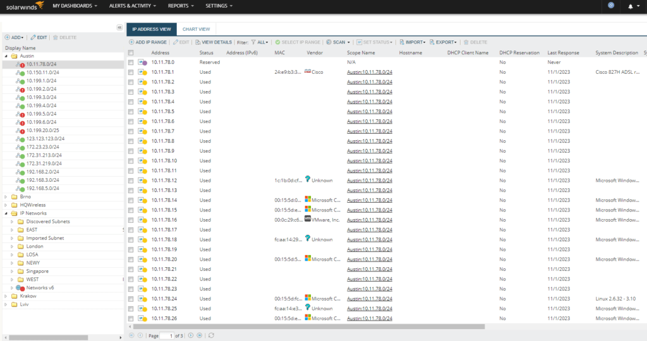Viewport: 647px width, 341px height.
Task: Open the notifications bell icon
Action: click(x=631, y=6)
